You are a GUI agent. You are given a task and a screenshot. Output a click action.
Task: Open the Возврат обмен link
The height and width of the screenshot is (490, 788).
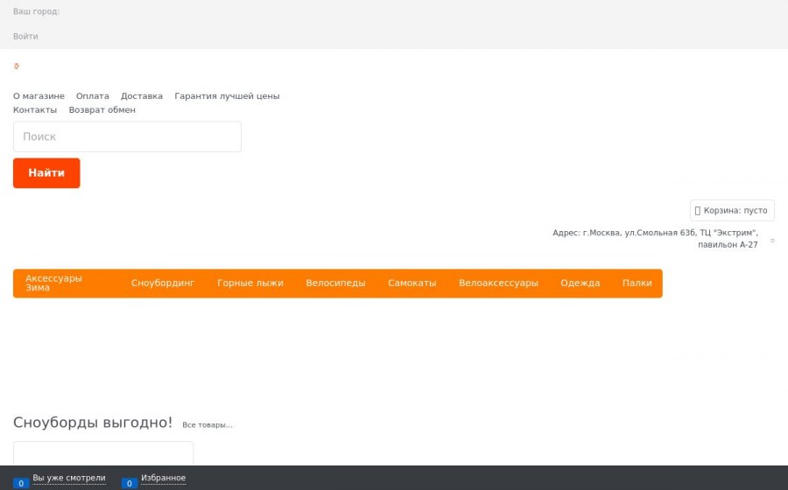point(102,109)
